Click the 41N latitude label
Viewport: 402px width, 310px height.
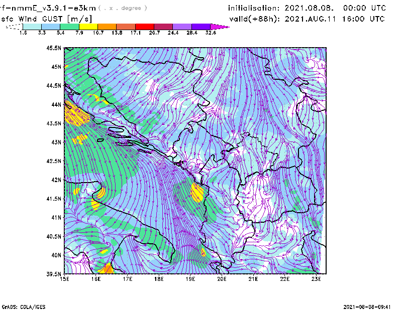click(x=56, y=218)
